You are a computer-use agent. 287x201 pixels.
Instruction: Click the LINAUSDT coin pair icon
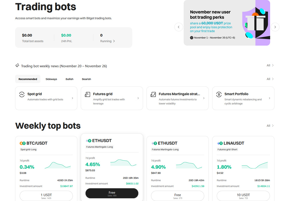click(220, 143)
